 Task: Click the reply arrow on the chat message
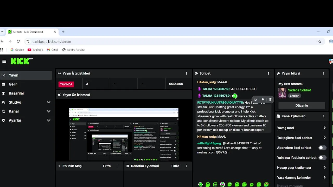click(x=255, y=99)
